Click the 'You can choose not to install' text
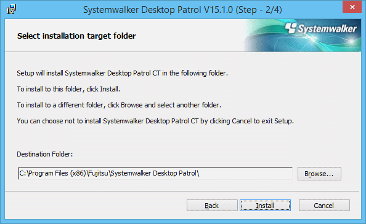366x224 pixels. 155,121
